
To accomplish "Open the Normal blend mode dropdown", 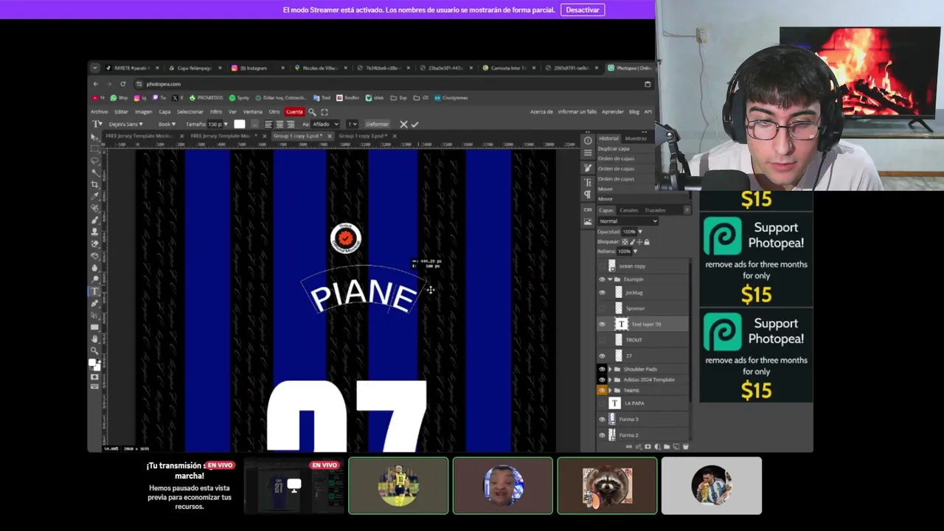I will pyautogui.click(x=628, y=221).
